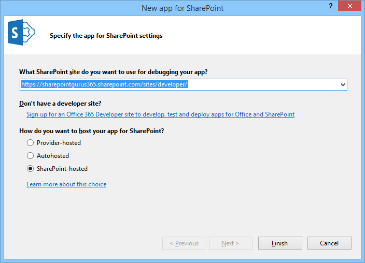Click the How do you want to host label

[x=91, y=131]
